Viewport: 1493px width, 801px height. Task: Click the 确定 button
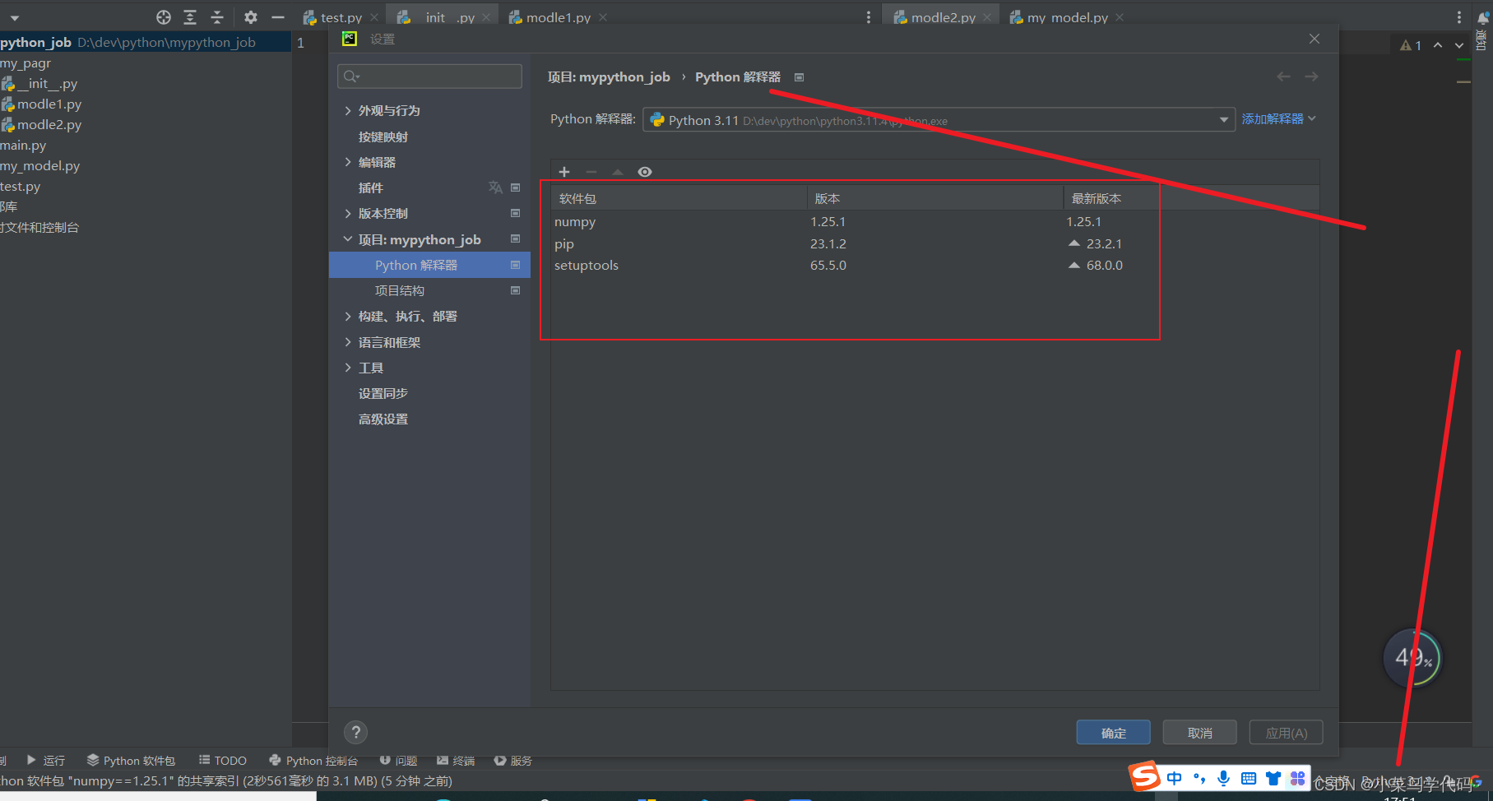pyautogui.click(x=1113, y=733)
